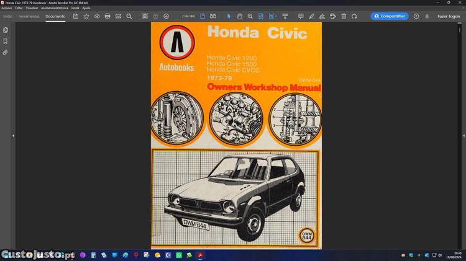466x261 pixels.
Task: Add a comment with speech bubble icon
Action: tap(301, 16)
